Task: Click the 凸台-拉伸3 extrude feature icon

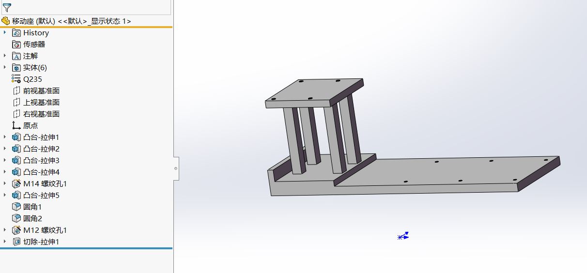Action: pos(16,161)
